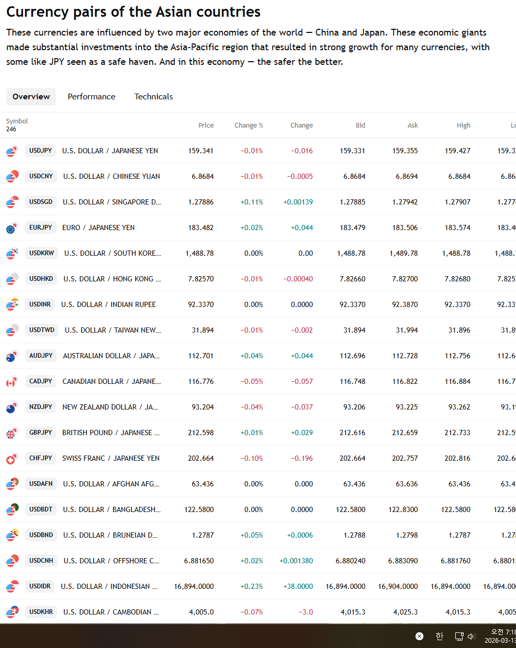Screen dimensions: 516x648
Task: Open the AUDJPY ticker link
Action: pos(41,356)
